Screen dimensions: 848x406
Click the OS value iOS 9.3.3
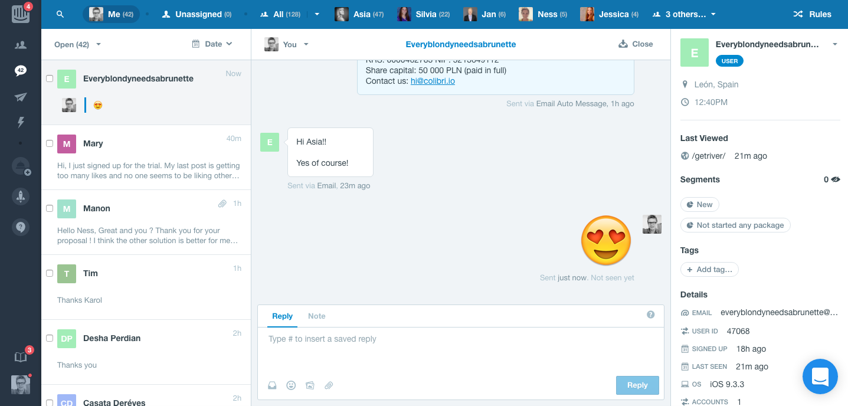727,384
